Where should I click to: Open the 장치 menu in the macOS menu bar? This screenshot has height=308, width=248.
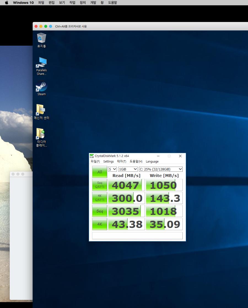[x=82, y=2]
